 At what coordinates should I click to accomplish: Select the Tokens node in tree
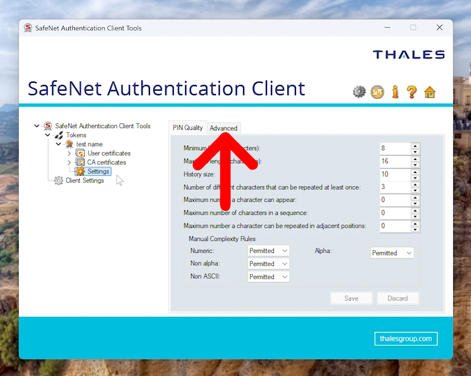[76, 135]
